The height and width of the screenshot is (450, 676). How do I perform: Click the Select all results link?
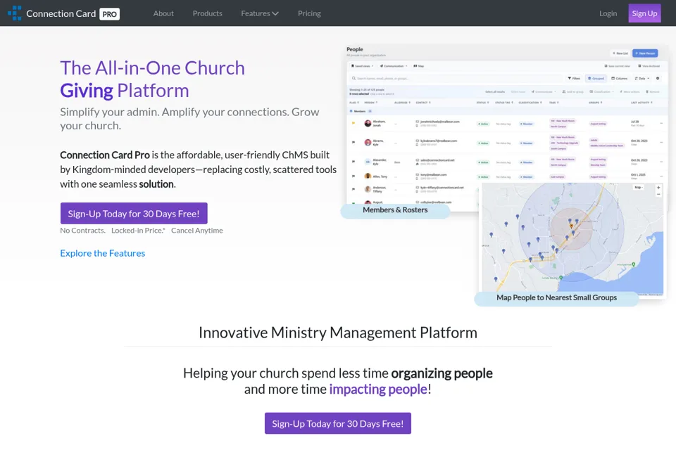[495, 91]
